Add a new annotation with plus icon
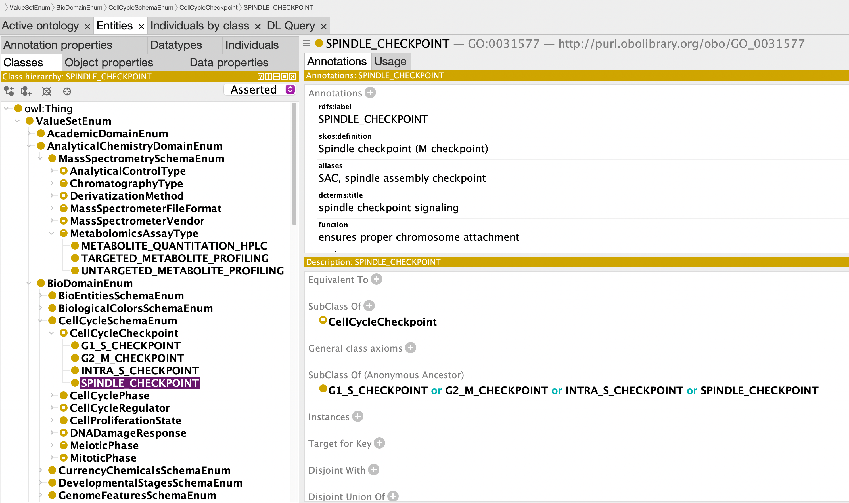849x503 pixels. (x=371, y=92)
